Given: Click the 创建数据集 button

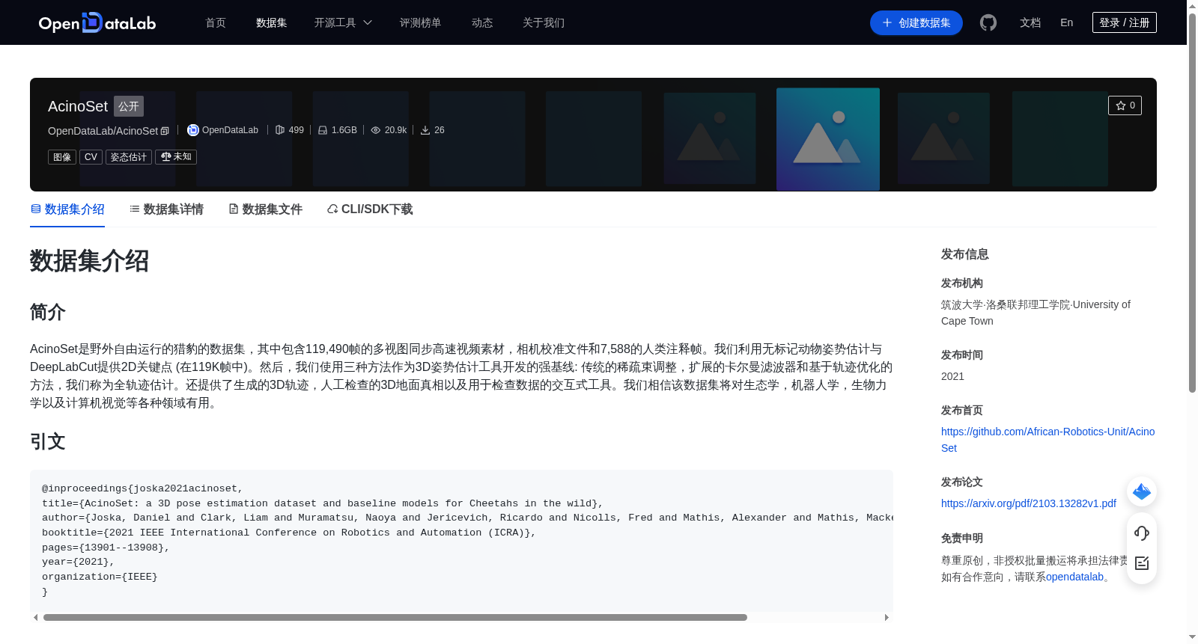Looking at the screenshot, I should 916,22.
